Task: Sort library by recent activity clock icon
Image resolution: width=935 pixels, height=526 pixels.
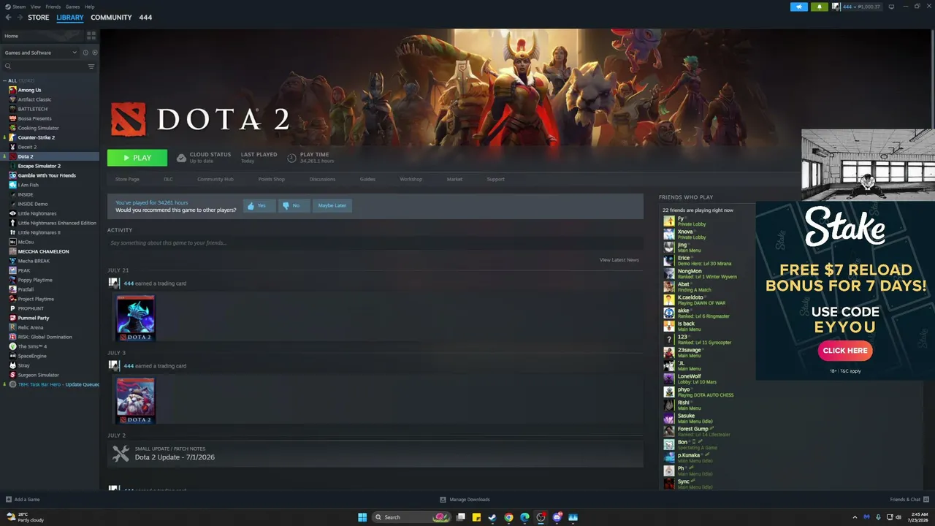Action: click(85, 53)
